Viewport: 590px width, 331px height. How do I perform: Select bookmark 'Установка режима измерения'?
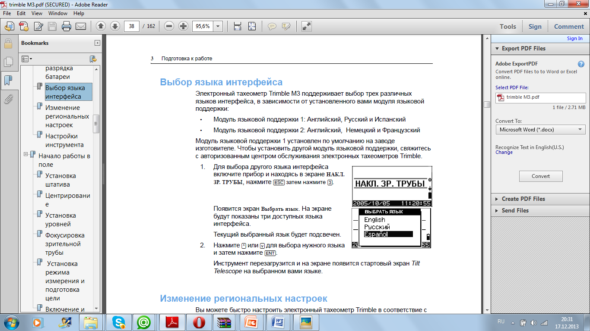(65, 281)
